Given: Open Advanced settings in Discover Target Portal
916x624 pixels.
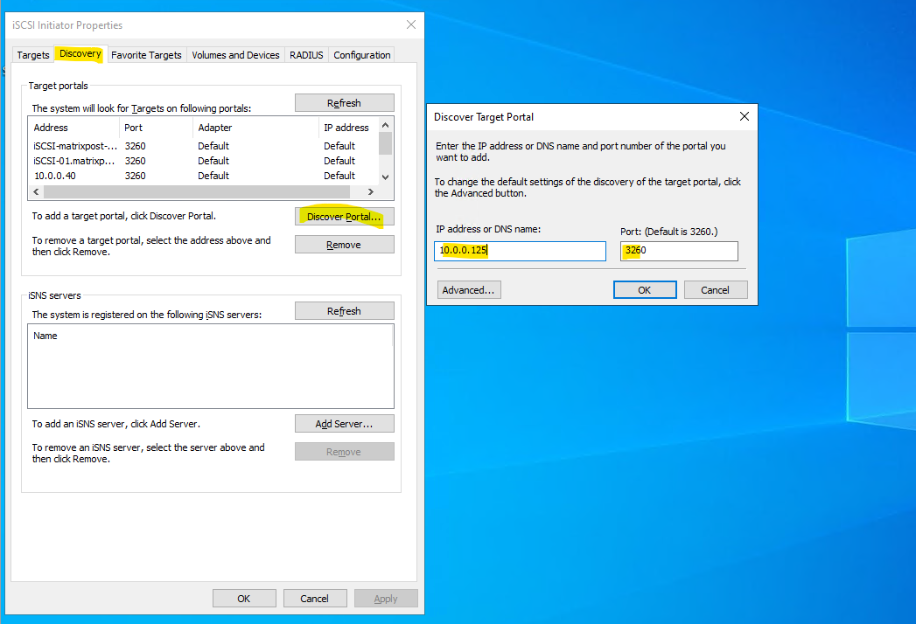Looking at the screenshot, I should [469, 290].
